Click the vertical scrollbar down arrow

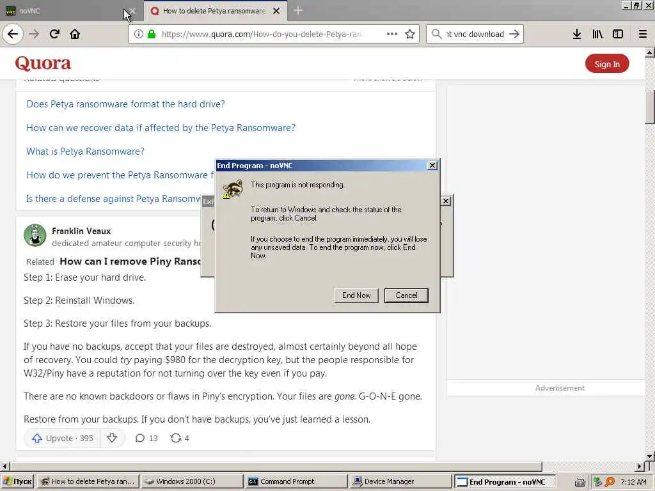click(x=650, y=455)
